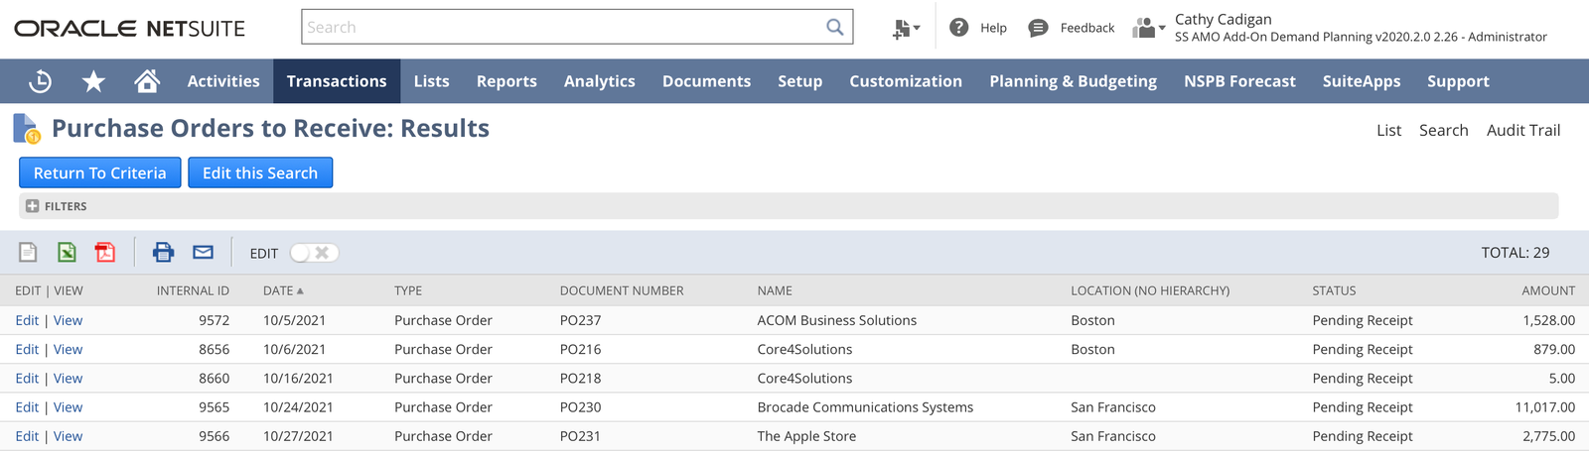1589x453 pixels.
Task: Select the 11,017.00 amount cell
Action: click(1544, 406)
